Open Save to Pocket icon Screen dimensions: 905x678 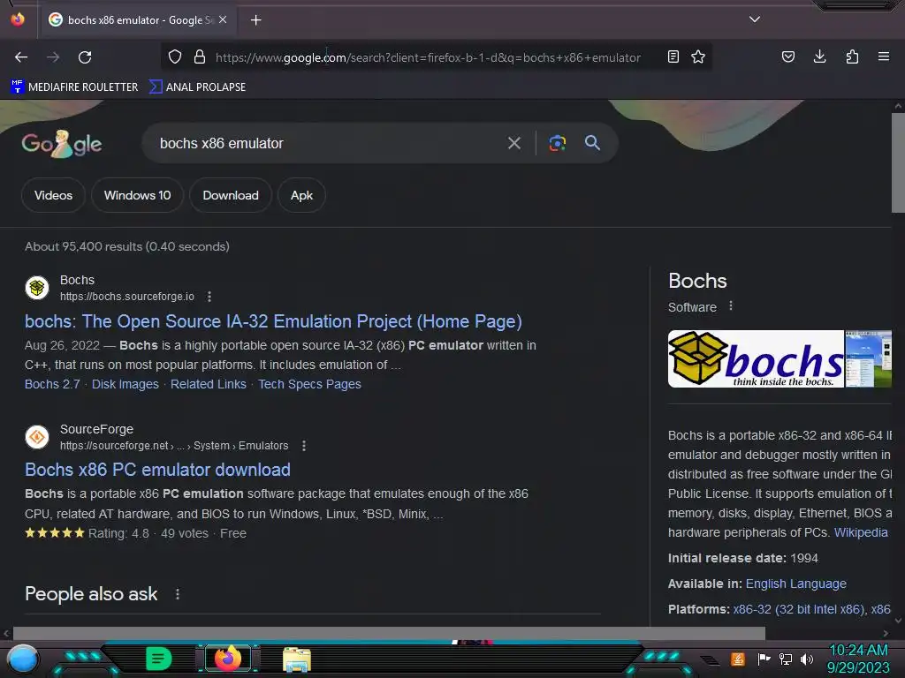(788, 56)
